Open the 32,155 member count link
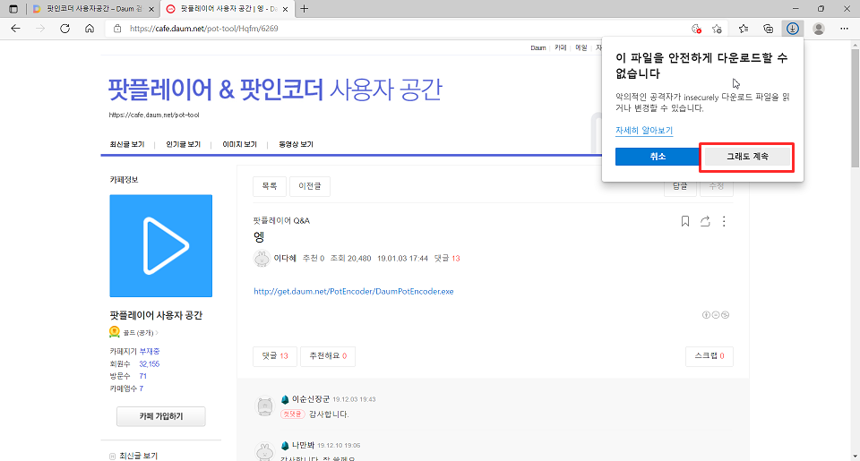This screenshot has height=461, width=860. tap(150, 363)
